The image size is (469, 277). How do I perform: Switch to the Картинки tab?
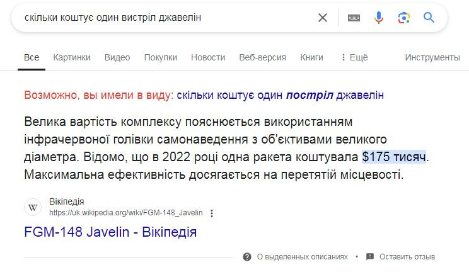[x=72, y=57]
